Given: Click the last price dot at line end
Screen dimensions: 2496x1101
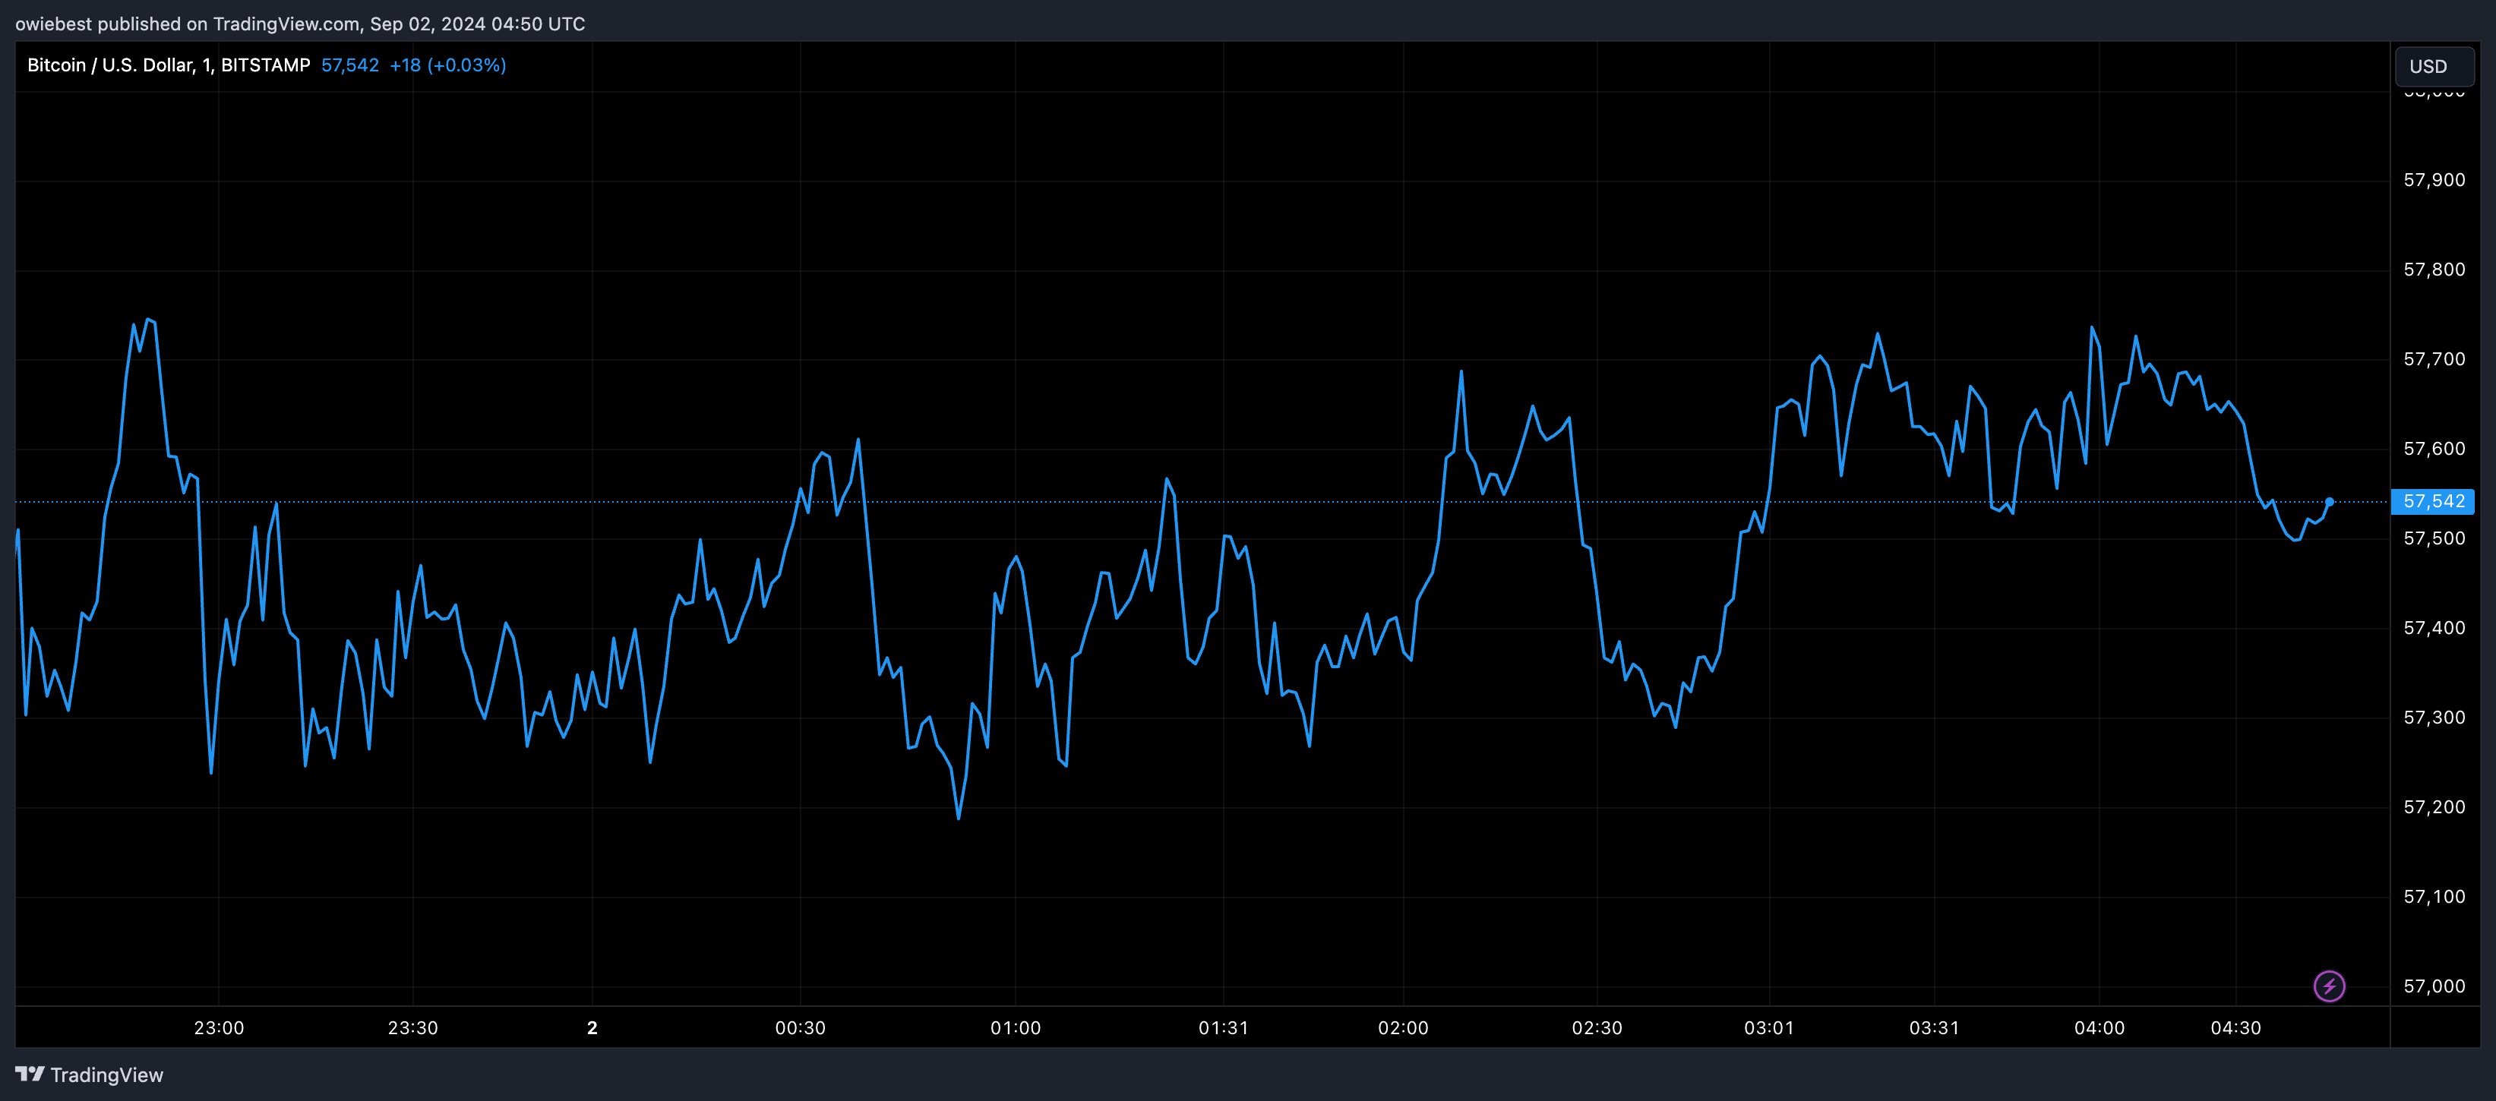Looking at the screenshot, I should click(x=2330, y=502).
